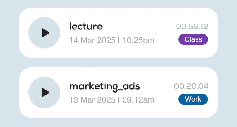The height and width of the screenshot is (127, 237).
Task: Click the blue Work tag
Action: [x=193, y=99]
